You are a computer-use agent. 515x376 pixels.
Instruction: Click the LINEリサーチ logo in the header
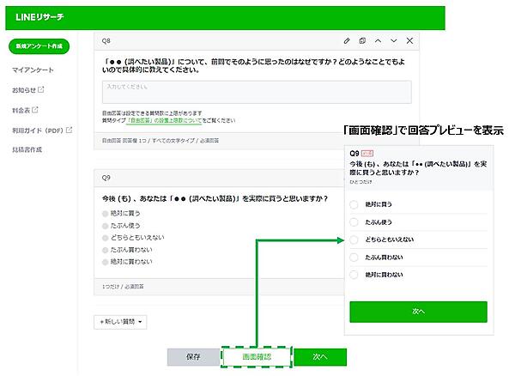pos(39,17)
